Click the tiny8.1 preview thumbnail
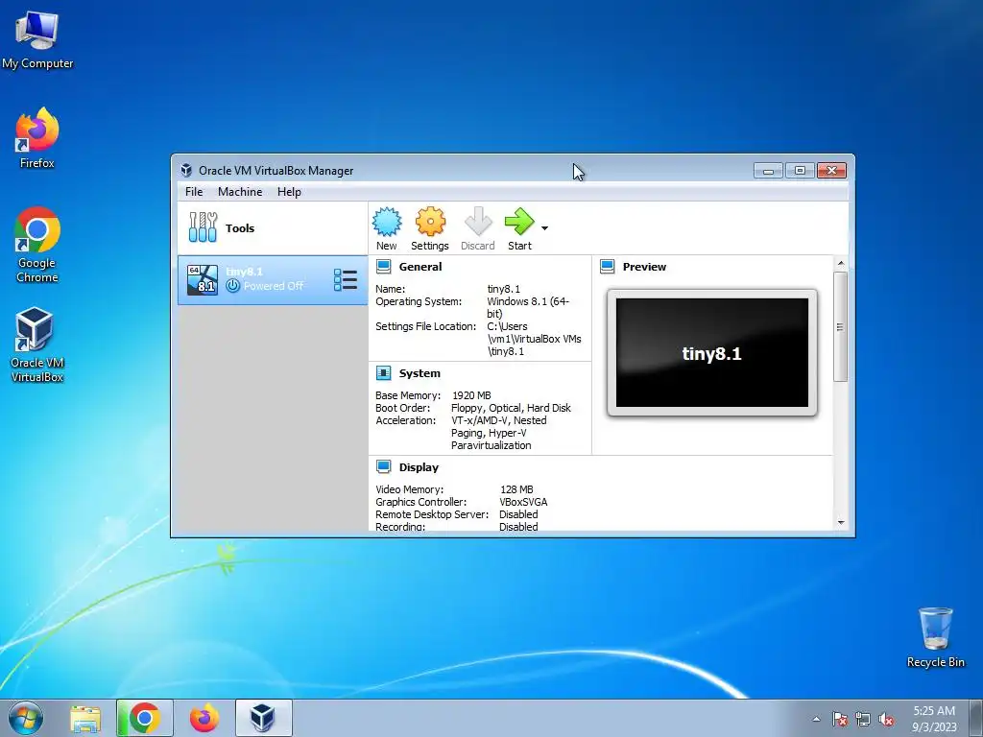This screenshot has height=737, width=983. tap(712, 353)
